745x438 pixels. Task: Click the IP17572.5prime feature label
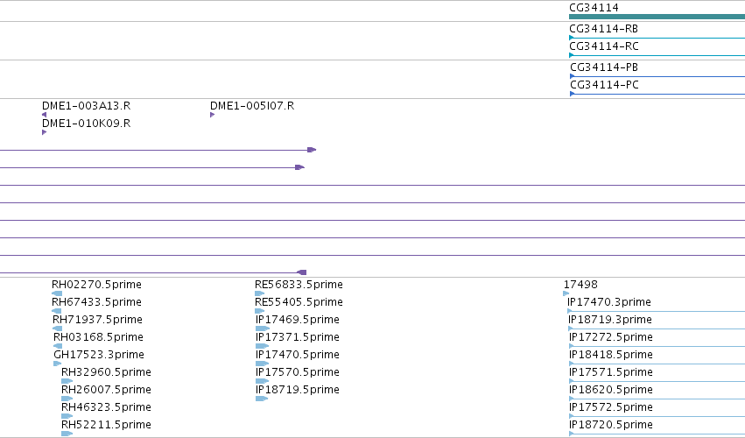[610, 407]
